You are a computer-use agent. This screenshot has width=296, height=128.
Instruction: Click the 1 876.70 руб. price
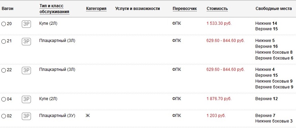tap(219, 99)
